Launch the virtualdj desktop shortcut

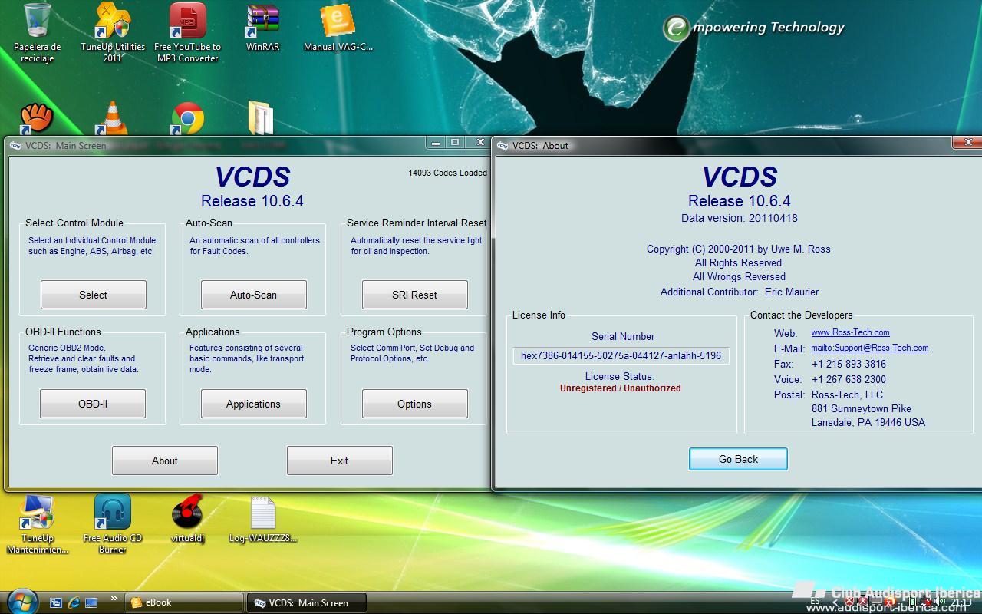(187, 513)
